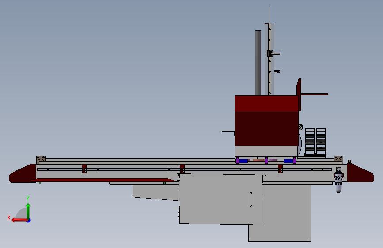
Task: Select the horizontal red arm beside the head
Action: 315,94
